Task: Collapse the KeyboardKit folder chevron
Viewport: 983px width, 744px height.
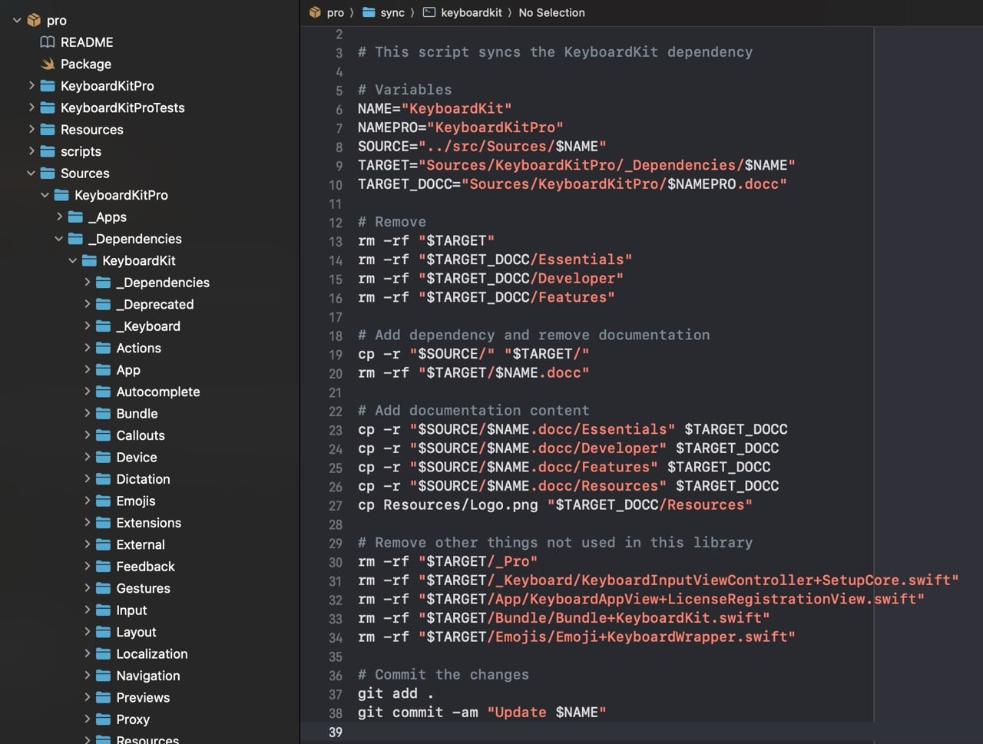Action: coord(73,261)
